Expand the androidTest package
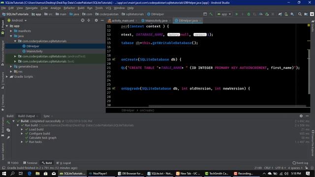 [x=15, y=57]
